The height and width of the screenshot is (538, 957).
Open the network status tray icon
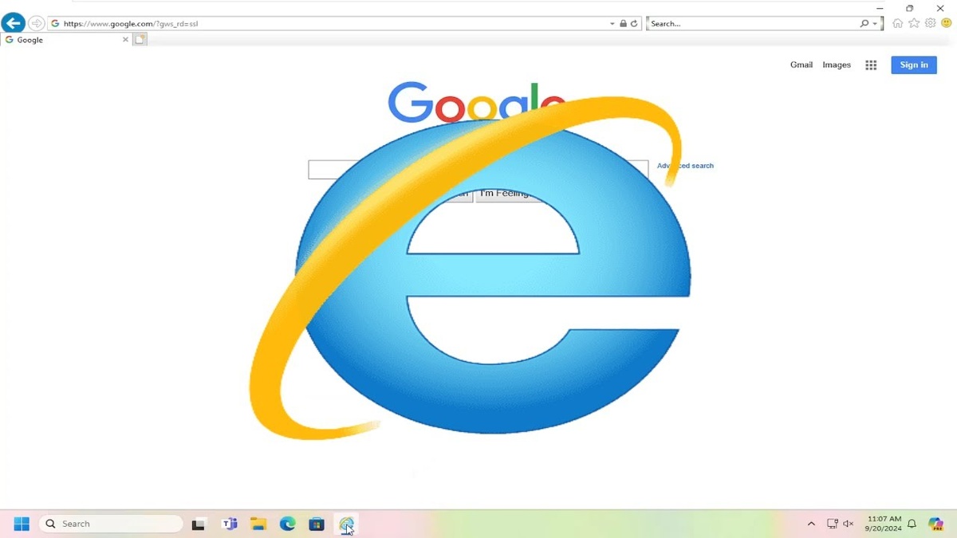click(x=832, y=524)
